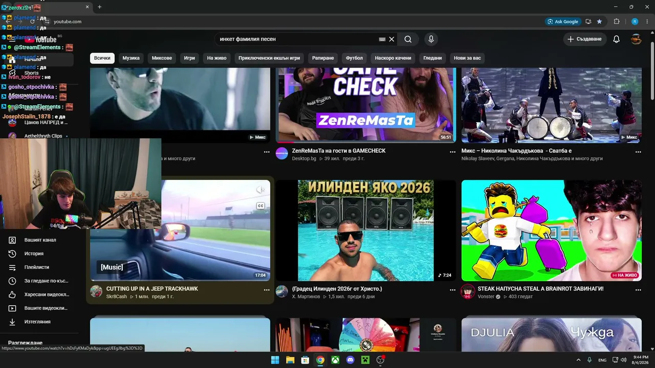Select the Нови за вас chip
Image resolution: width=655 pixels, height=368 pixels.
point(467,58)
